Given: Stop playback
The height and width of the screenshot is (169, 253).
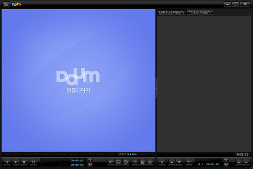Looking at the screenshot, I should [x=24, y=162].
